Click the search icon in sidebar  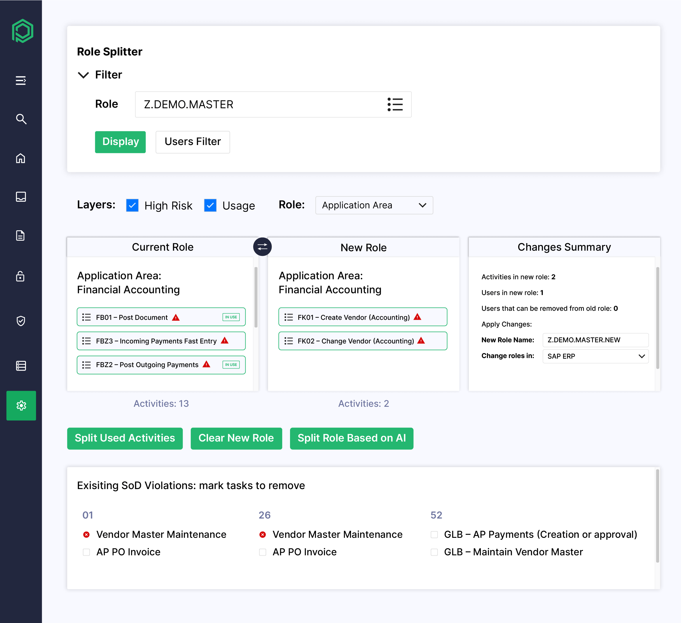[x=21, y=119]
